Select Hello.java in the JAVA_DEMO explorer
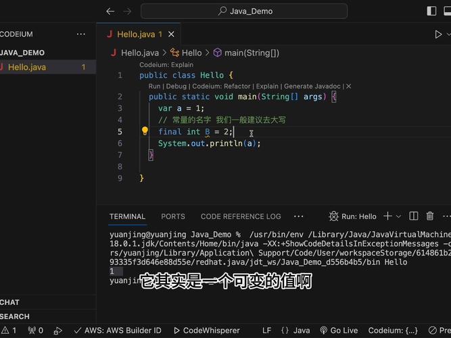451x338 pixels. pos(48,67)
